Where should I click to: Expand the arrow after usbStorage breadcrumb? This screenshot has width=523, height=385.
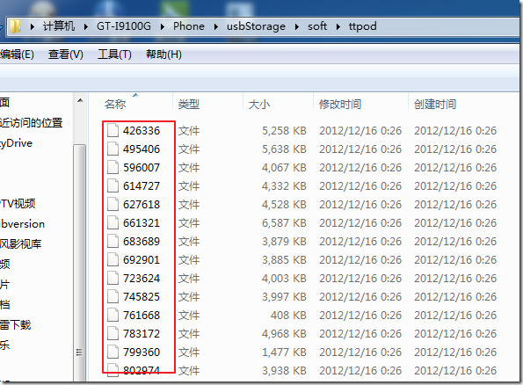click(296, 26)
